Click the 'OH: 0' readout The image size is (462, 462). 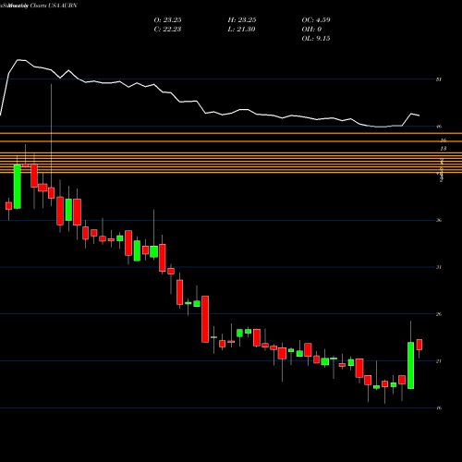pyautogui.click(x=311, y=30)
